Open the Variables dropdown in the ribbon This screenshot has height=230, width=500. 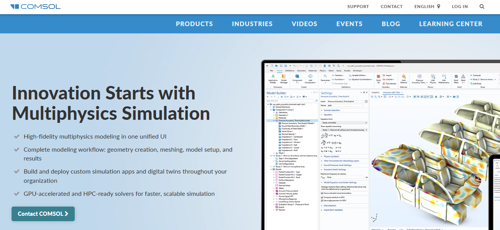click(x=338, y=75)
